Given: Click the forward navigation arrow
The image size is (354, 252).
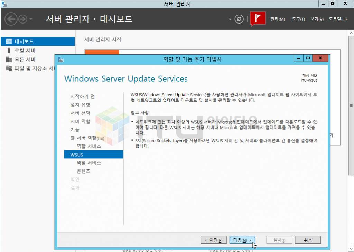Looking at the screenshot, I should [x=22, y=19].
